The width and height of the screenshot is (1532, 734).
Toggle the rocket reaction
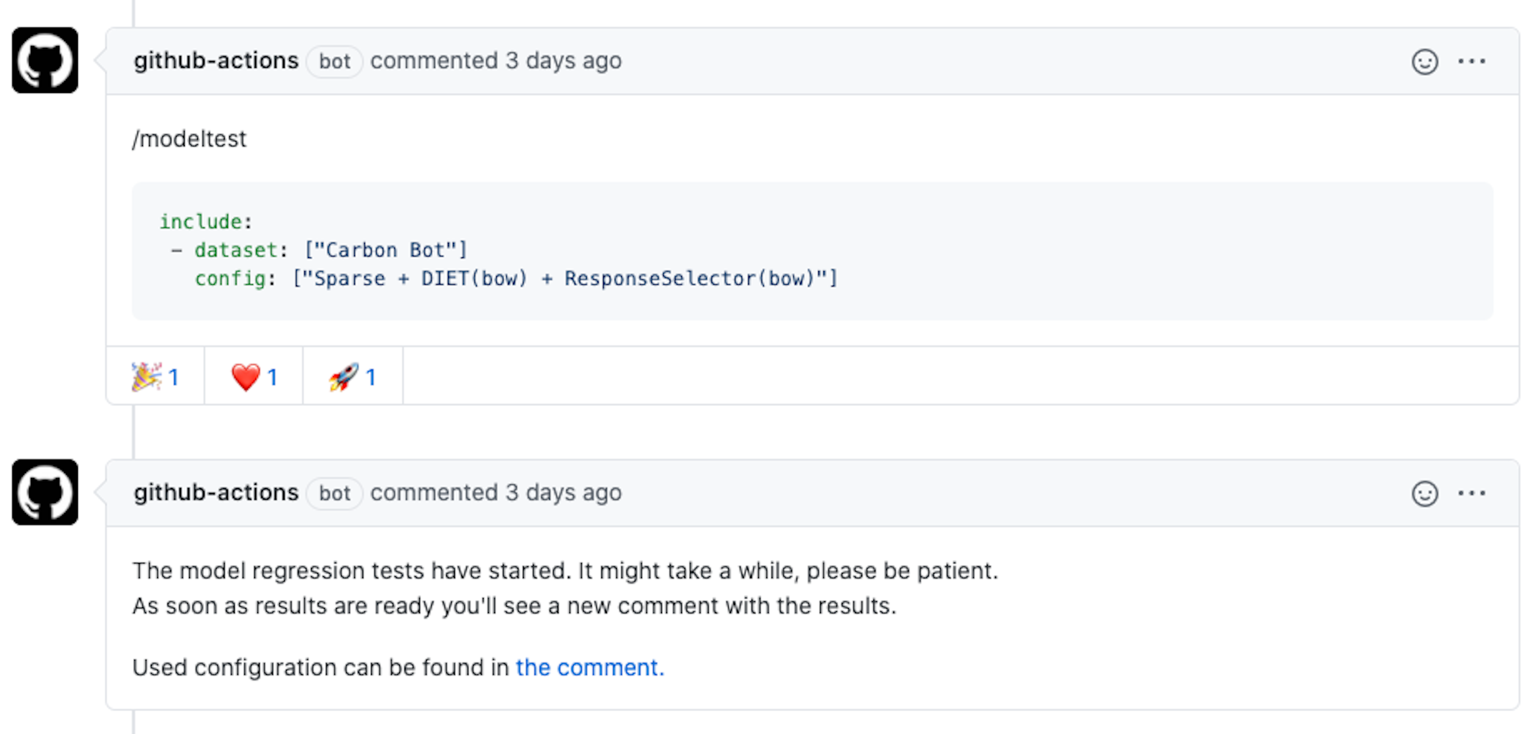(353, 377)
